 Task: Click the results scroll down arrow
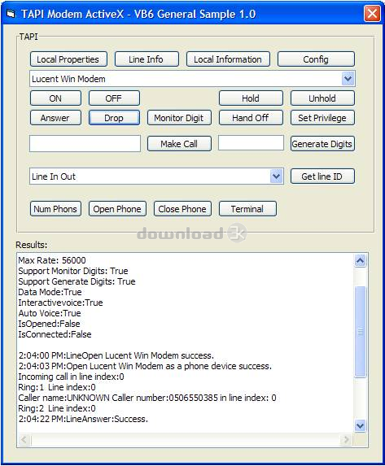(x=360, y=425)
